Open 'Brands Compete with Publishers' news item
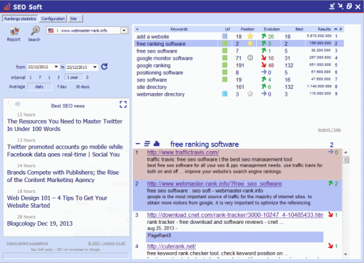 coord(63,176)
